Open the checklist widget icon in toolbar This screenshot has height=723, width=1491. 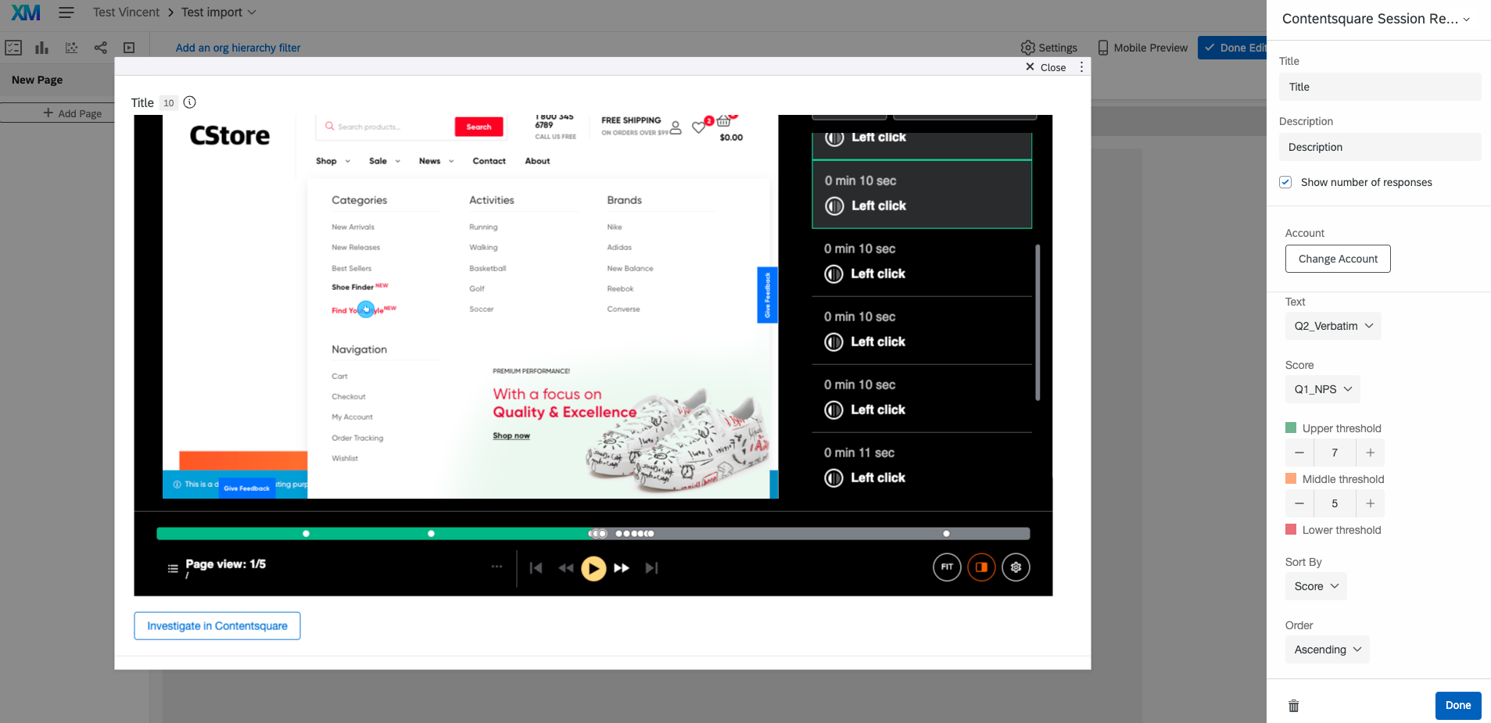click(x=13, y=48)
